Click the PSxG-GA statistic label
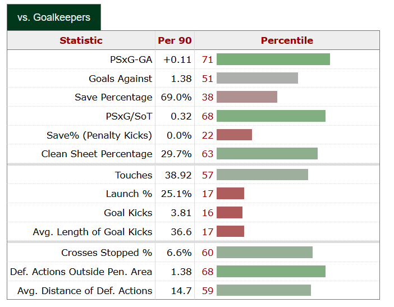394x307 pixels. pos(131,59)
